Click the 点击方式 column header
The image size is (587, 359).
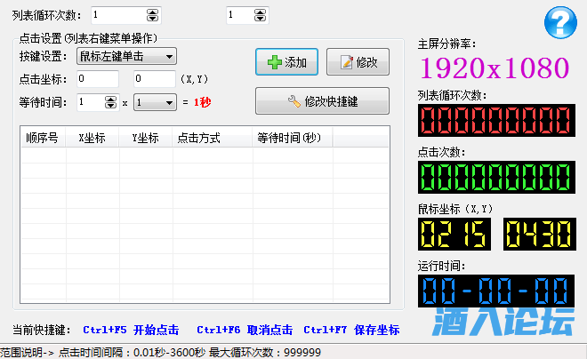point(199,138)
